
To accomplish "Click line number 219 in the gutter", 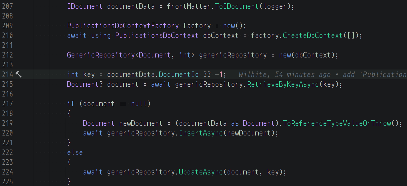I will pos(7,123).
